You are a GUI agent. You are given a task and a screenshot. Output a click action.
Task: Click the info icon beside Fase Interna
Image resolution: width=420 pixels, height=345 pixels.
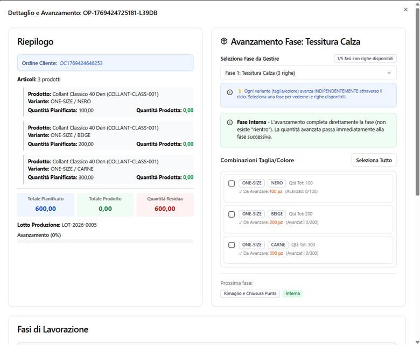pos(230,123)
